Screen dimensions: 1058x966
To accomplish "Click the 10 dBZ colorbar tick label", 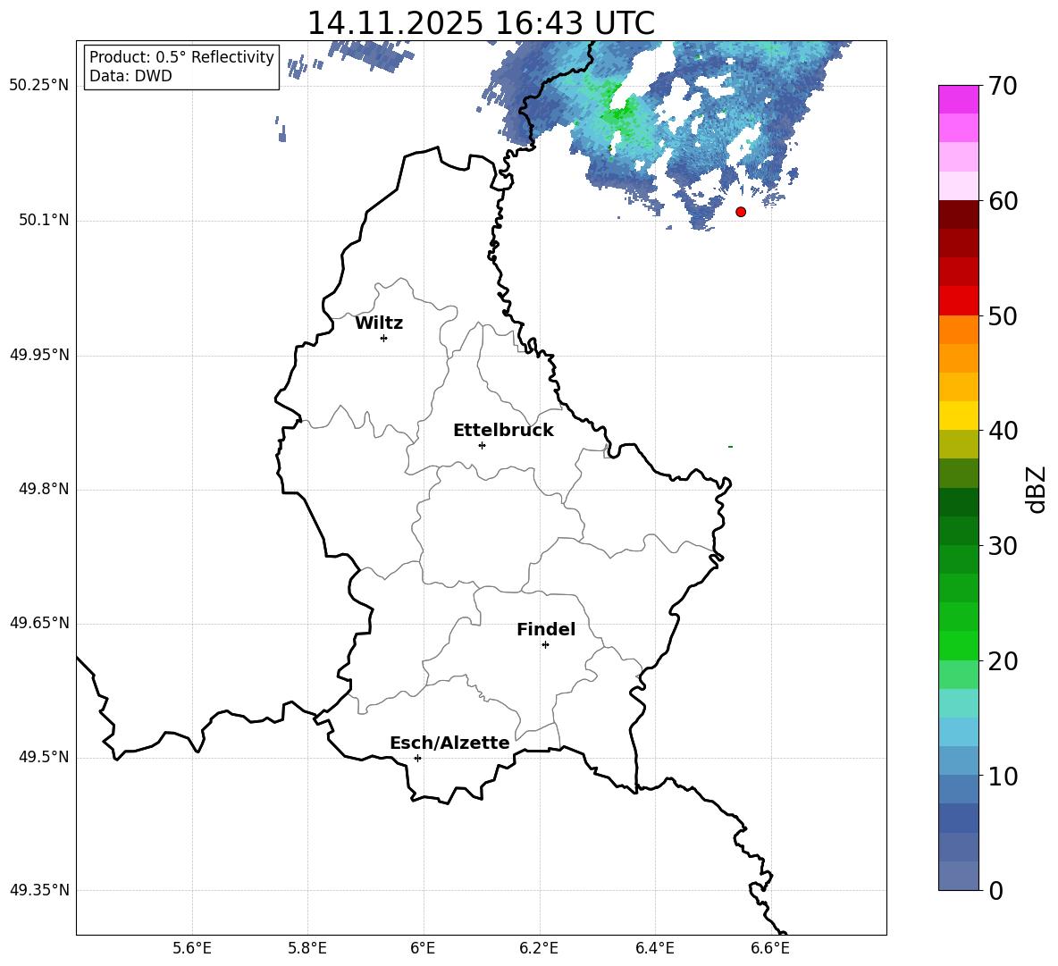I will coord(1003,776).
